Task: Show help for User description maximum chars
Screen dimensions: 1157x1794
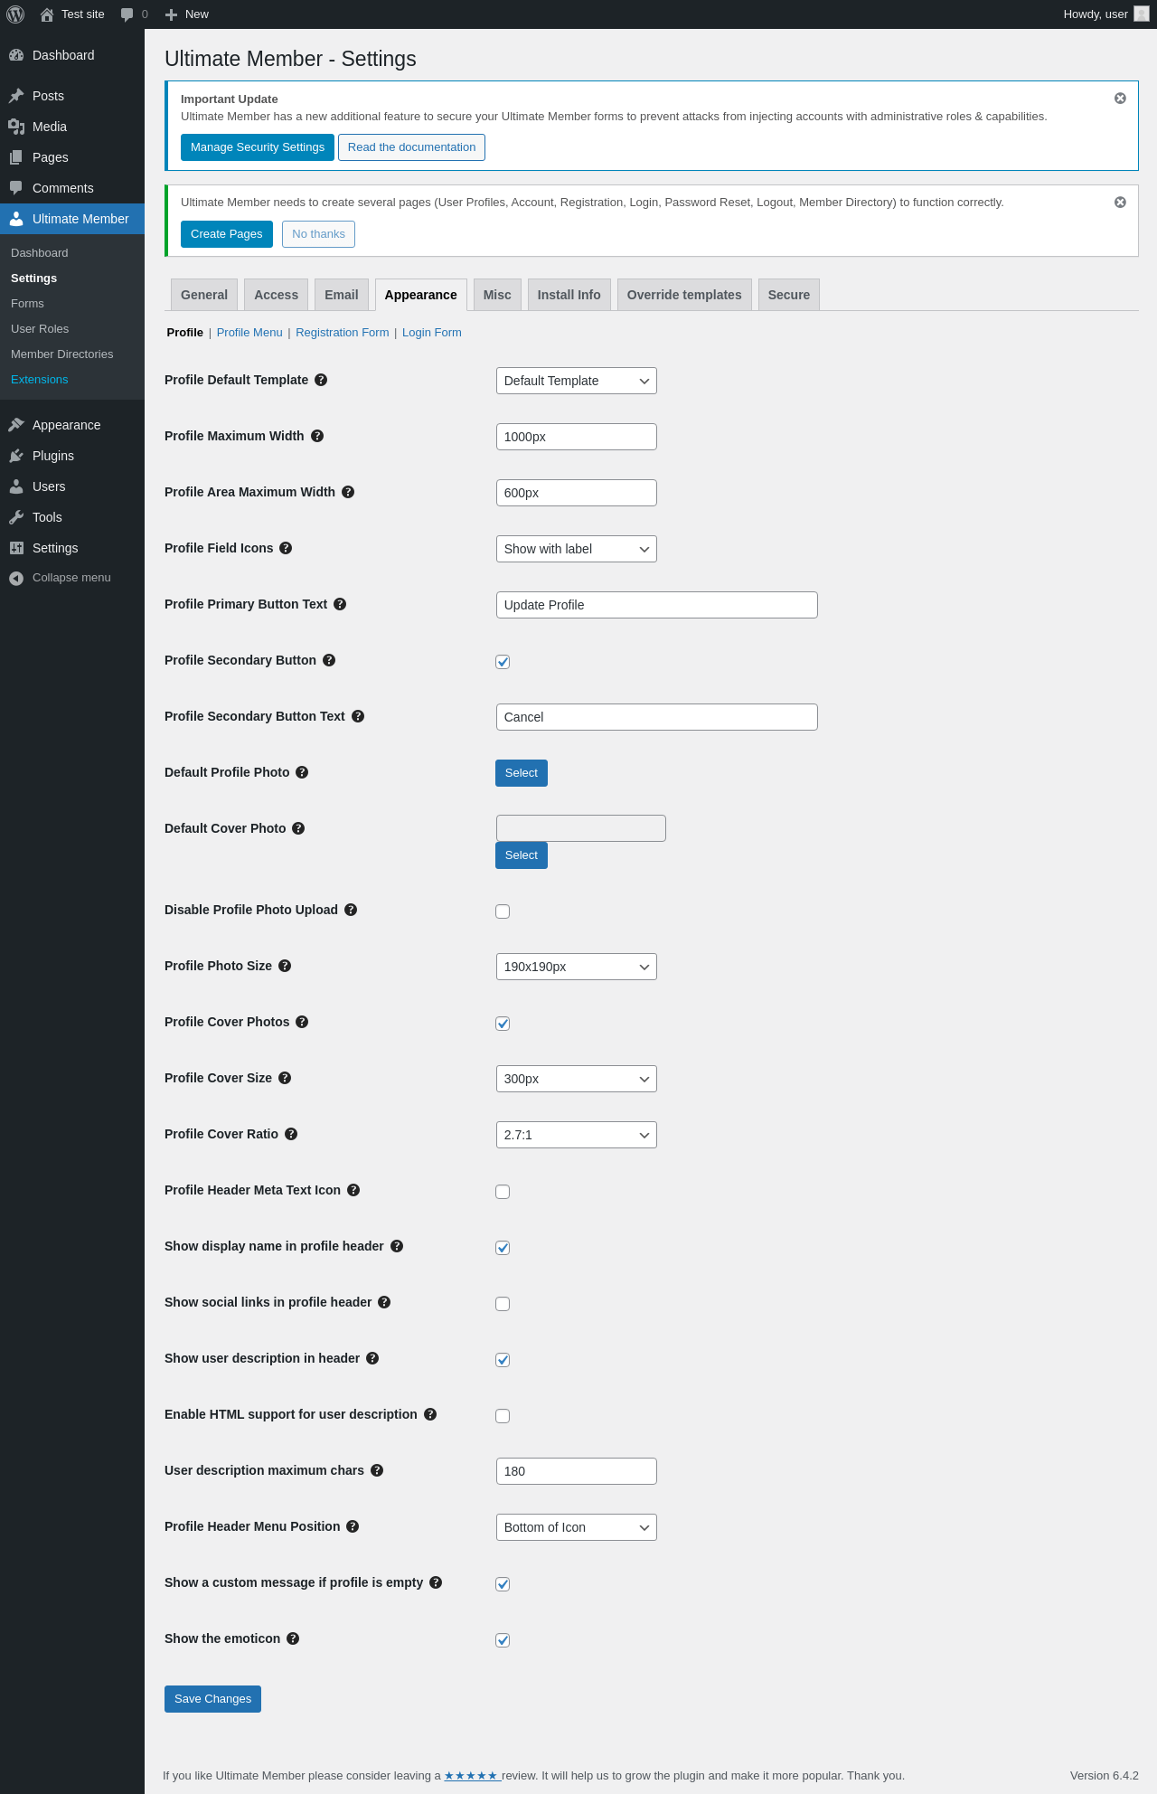Action: point(377,1470)
